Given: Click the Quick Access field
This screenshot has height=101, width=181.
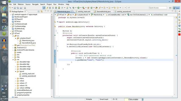Looking at the screenshot, I should [x=158, y=8].
